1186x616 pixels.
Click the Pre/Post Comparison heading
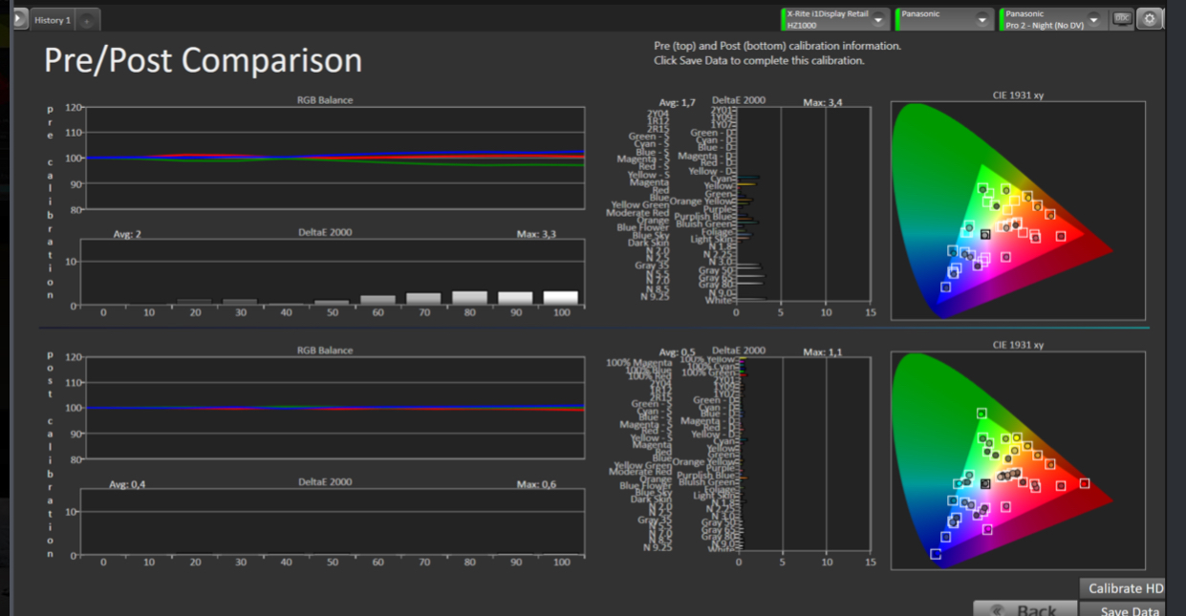204,60
